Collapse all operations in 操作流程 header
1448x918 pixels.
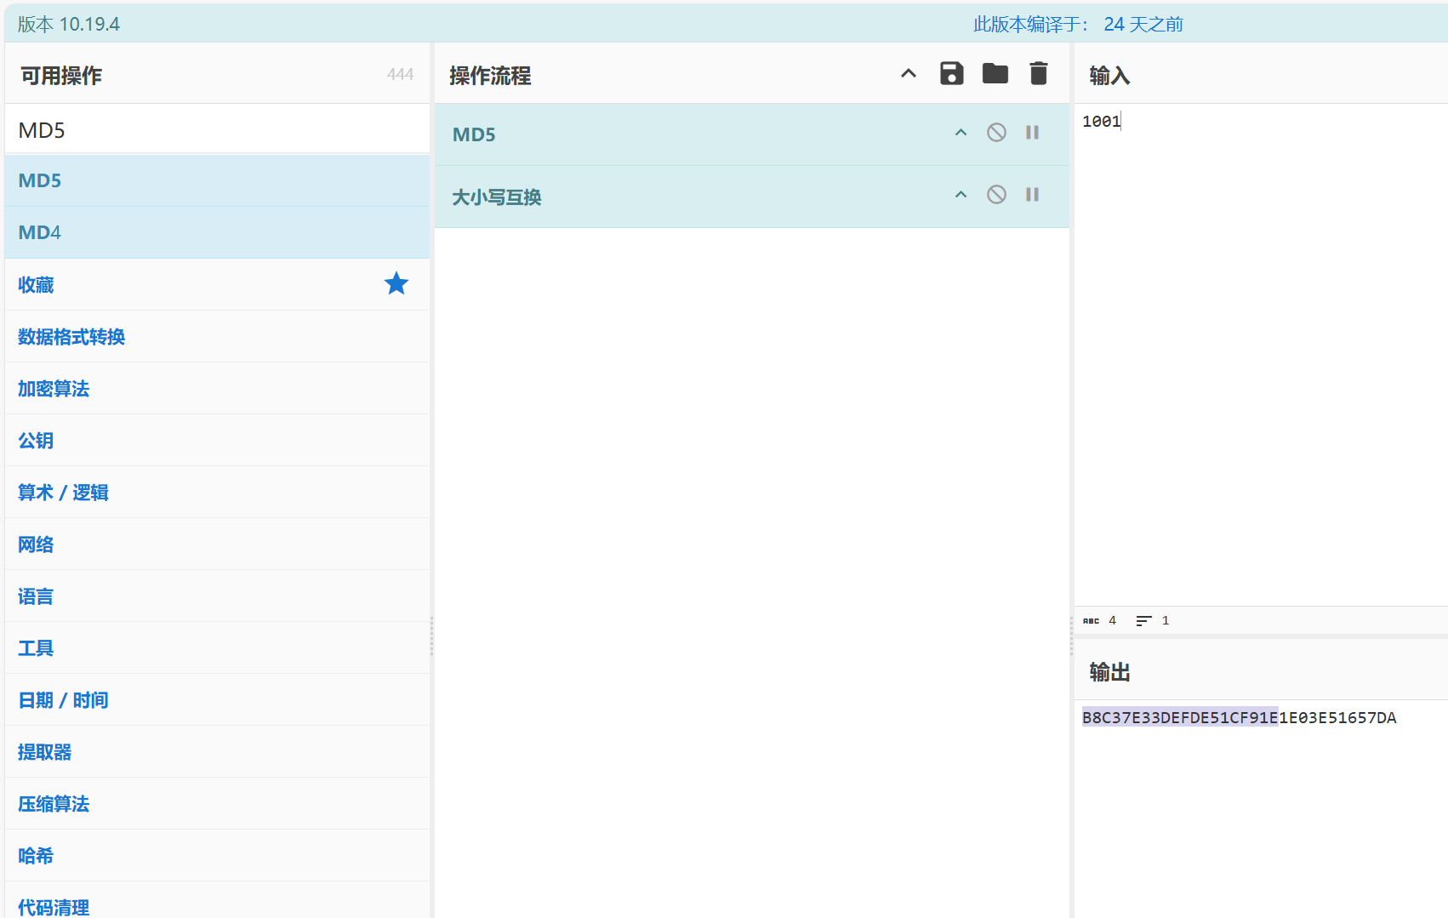click(x=908, y=74)
